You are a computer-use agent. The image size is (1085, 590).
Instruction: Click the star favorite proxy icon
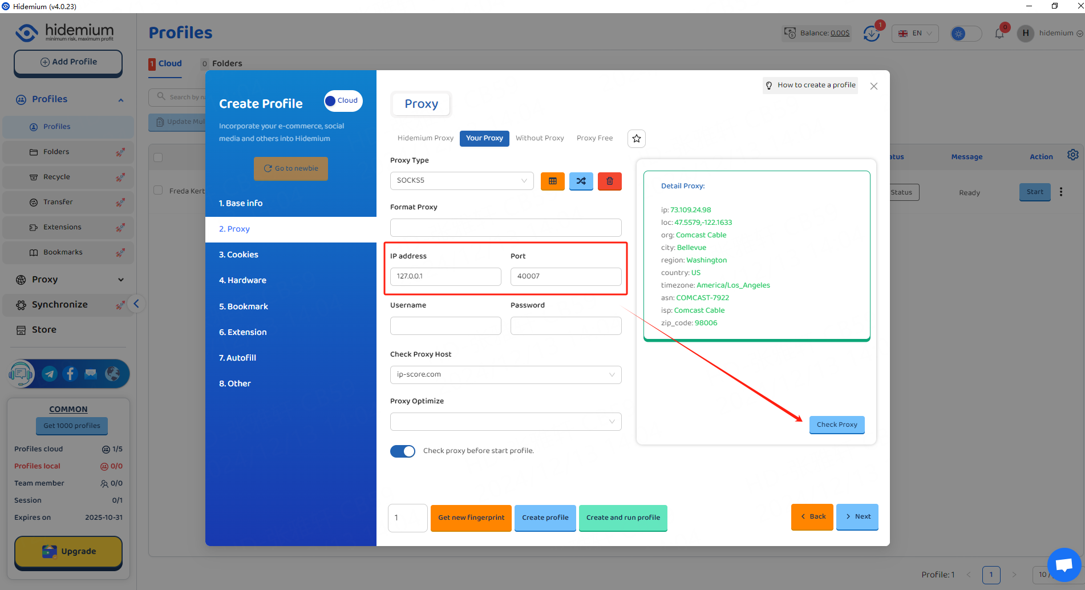637,139
